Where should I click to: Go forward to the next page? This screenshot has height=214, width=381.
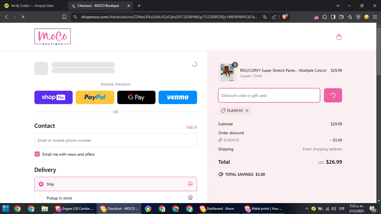(14, 17)
